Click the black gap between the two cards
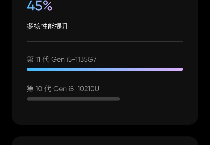210x145 pixels. 105,131
